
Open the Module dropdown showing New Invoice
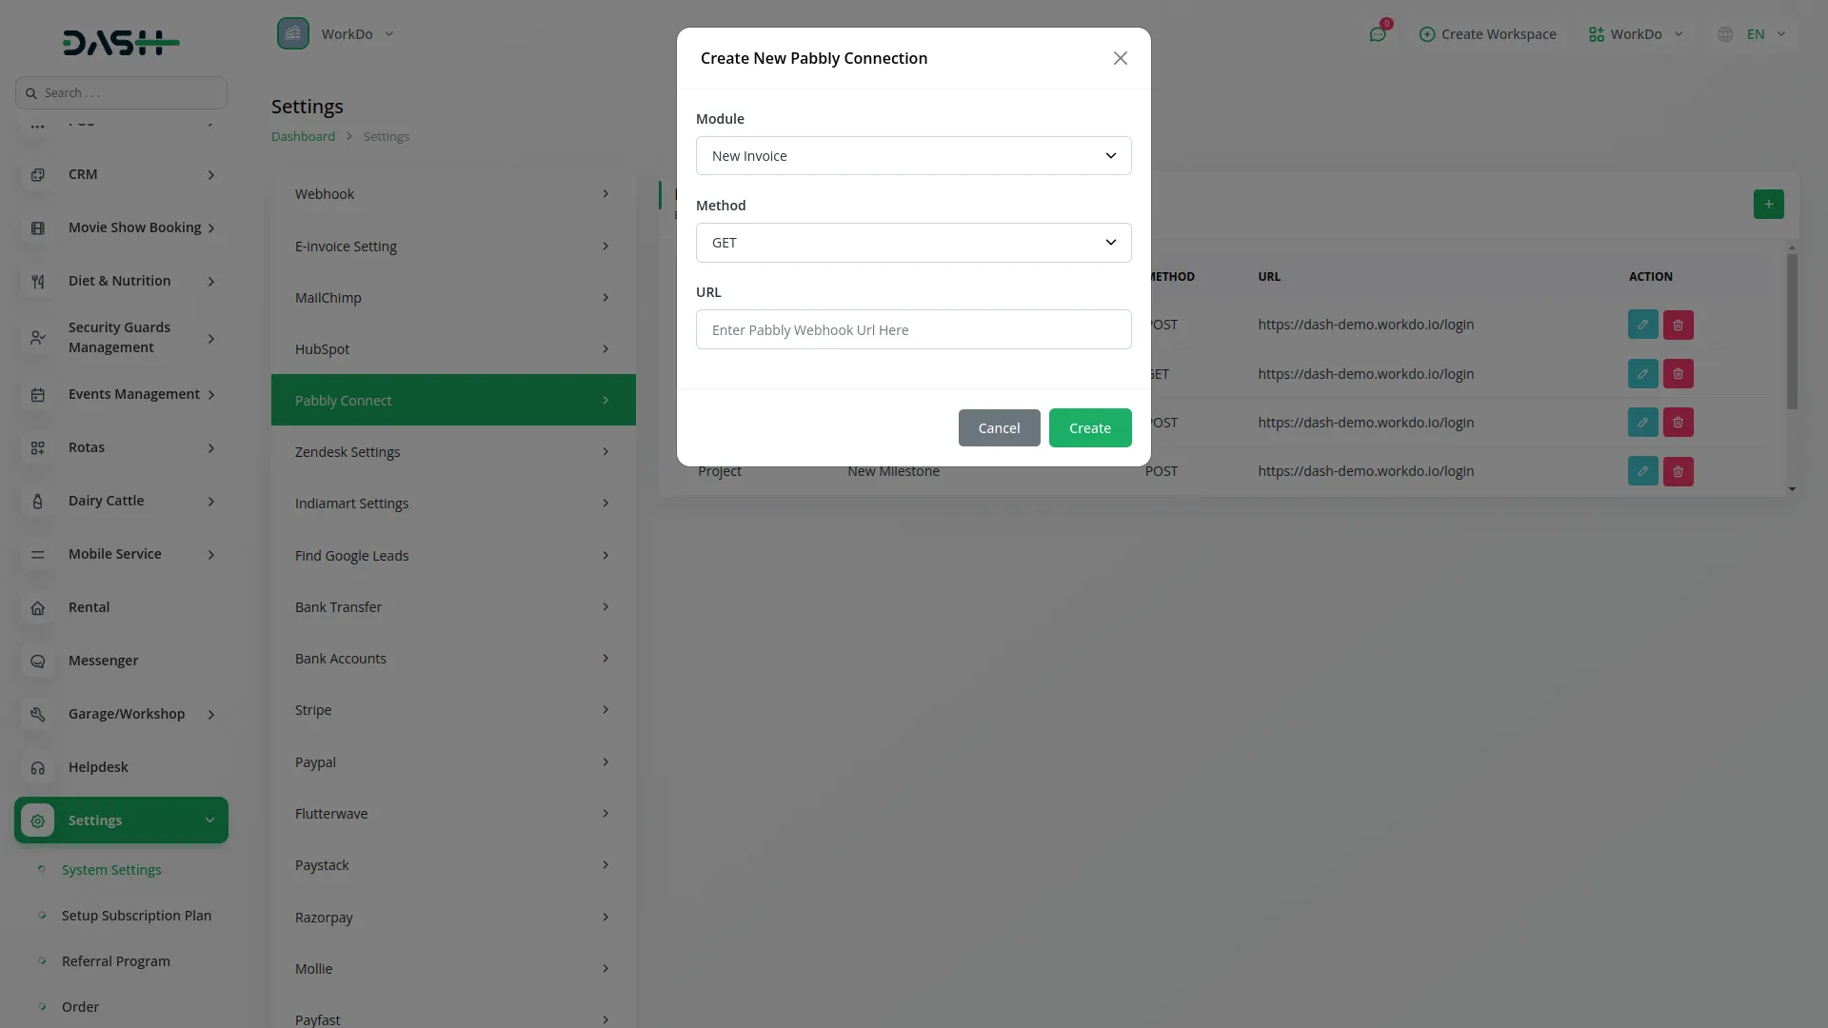coord(913,155)
